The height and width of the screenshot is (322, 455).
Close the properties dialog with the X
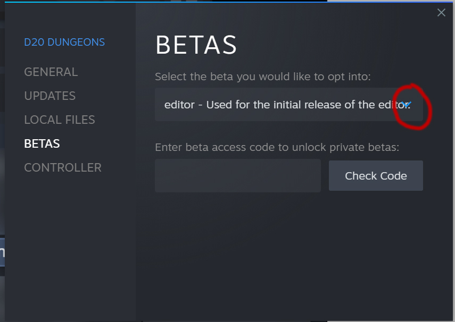(x=441, y=12)
